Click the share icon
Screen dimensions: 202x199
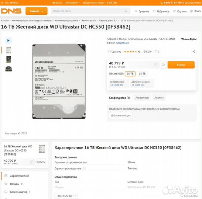(x=194, y=52)
